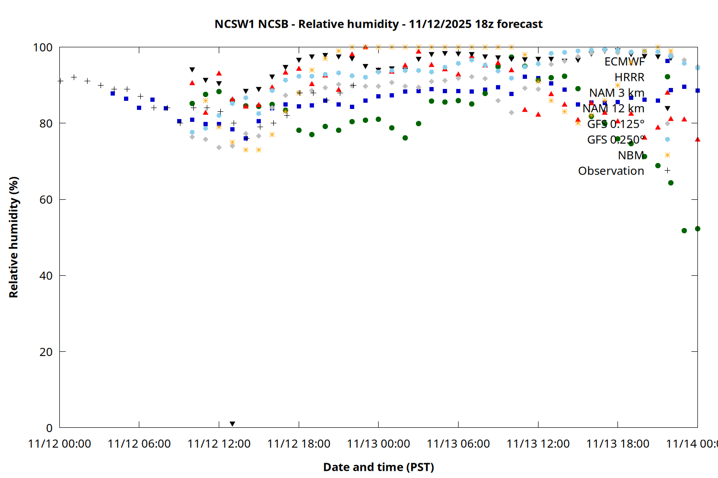This screenshot has width=718, height=478.
Task: Select the black triangle outlier at zero humidity
Action: pos(232,424)
